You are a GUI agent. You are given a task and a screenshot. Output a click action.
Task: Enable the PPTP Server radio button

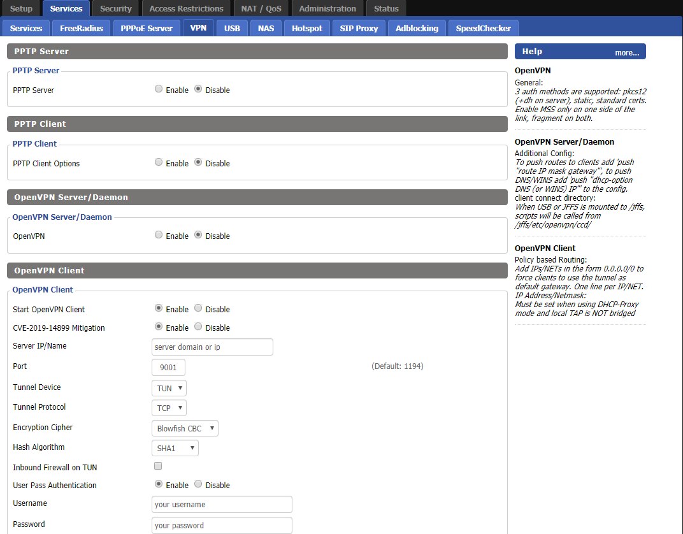(x=159, y=89)
